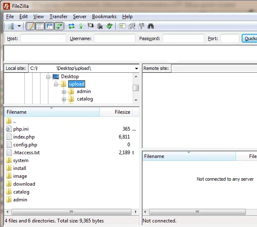Image resolution: width=257 pixels, height=227 pixels.
Task: Click the 6,811 filesize of index.php
Action: click(x=124, y=137)
